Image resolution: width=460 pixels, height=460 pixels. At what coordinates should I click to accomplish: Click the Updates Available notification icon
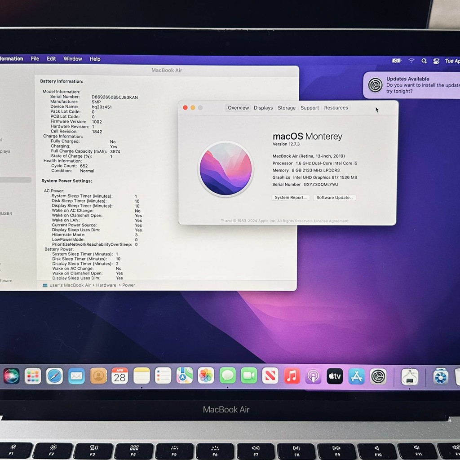tap(375, 85)
